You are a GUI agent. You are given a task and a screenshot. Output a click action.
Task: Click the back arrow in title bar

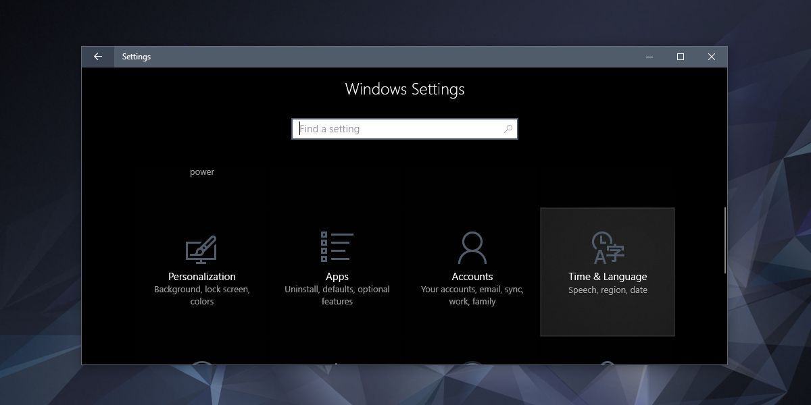[98, 57]
